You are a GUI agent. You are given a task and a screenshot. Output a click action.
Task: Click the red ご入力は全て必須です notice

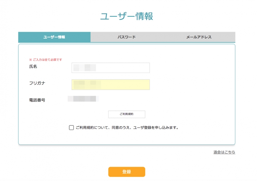(46, 60)
